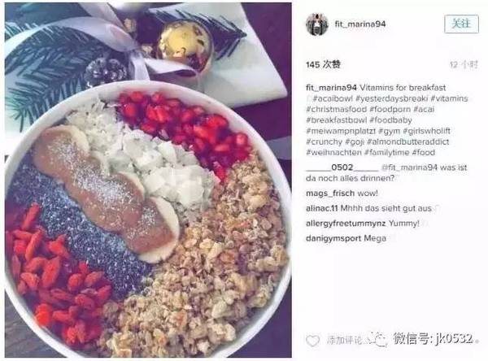
Task: Click the acai bowl photo
Action: tap(148, 180)
